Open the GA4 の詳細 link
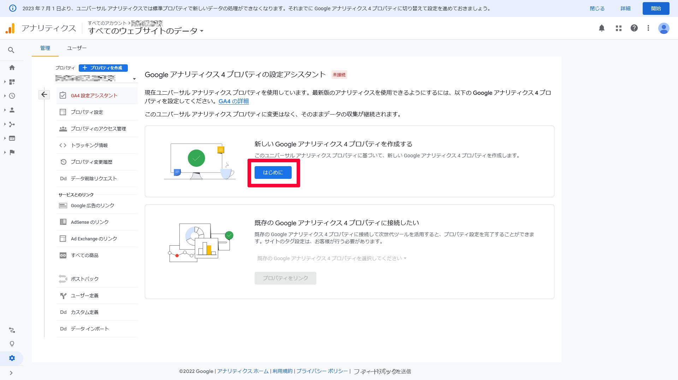Viewport: 678px width, 380px height. click(234, 101)
